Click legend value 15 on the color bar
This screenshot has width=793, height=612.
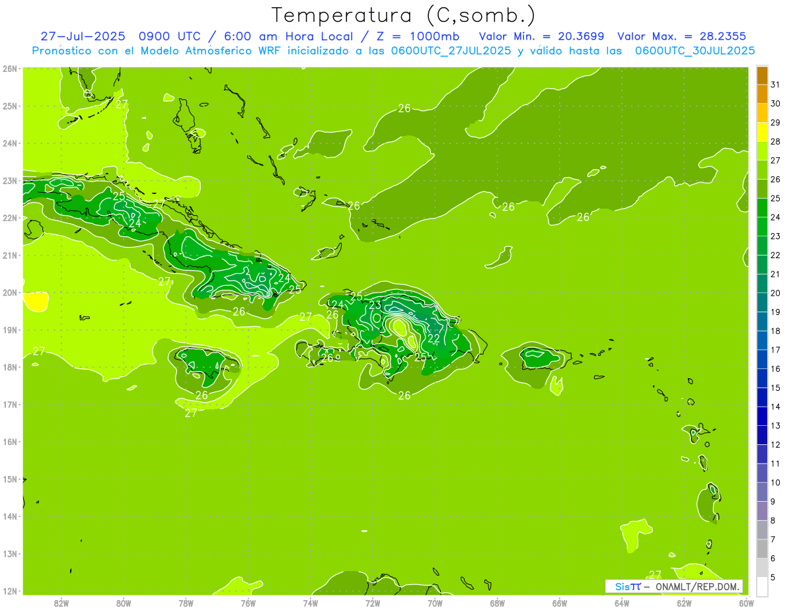point(775,388)
